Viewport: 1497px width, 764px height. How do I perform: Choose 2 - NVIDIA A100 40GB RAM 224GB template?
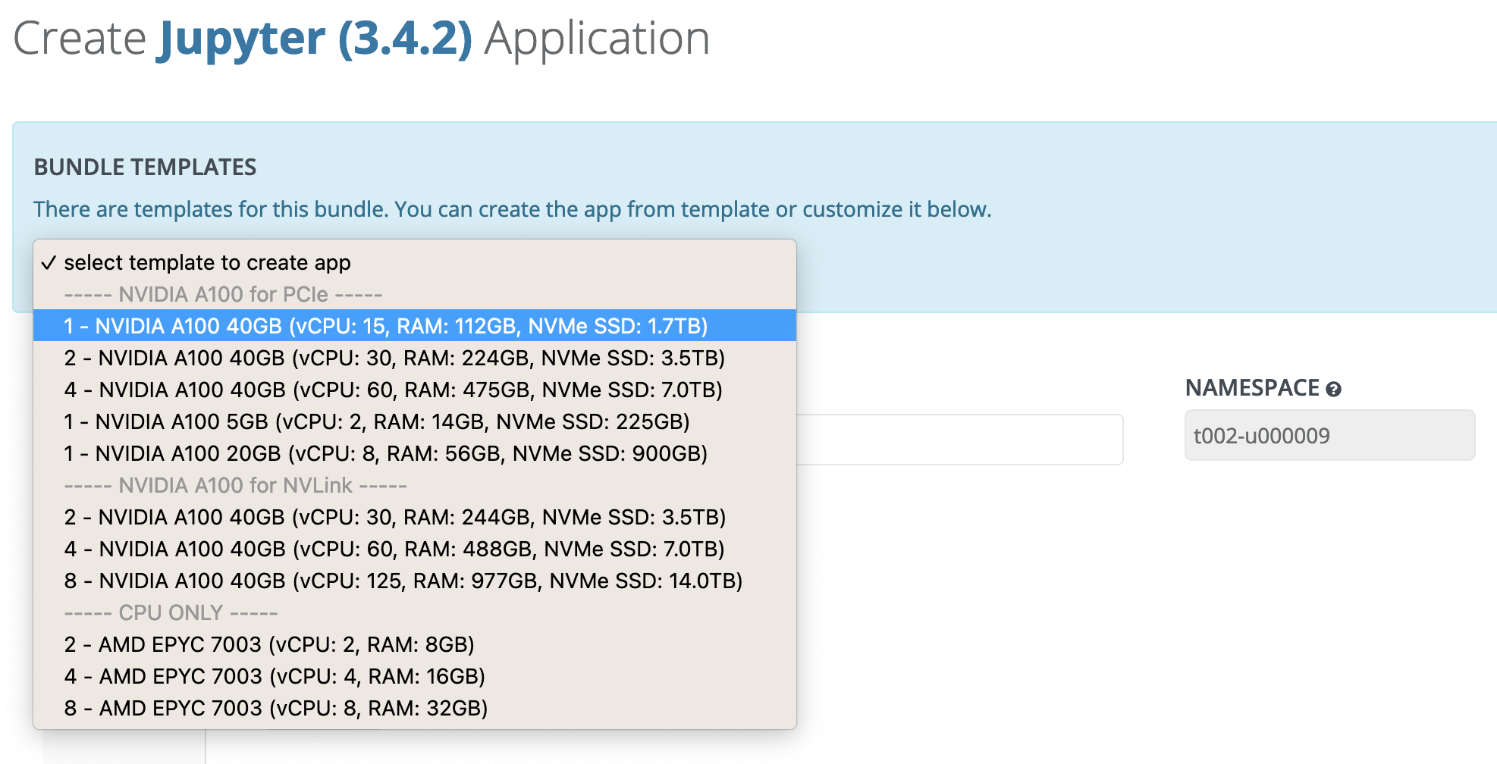point(415,358)
